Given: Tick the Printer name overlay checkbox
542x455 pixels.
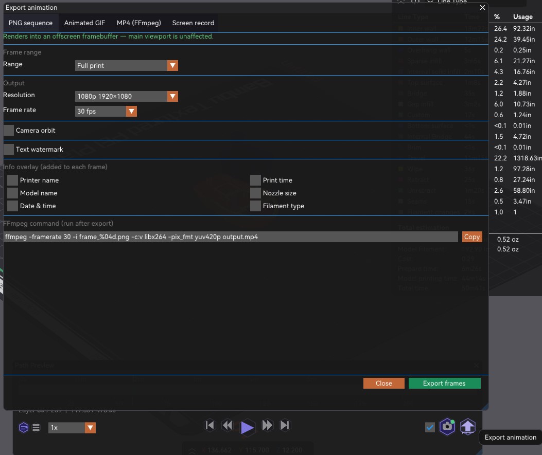Looking at the screenshot, I should pos(12,180).
